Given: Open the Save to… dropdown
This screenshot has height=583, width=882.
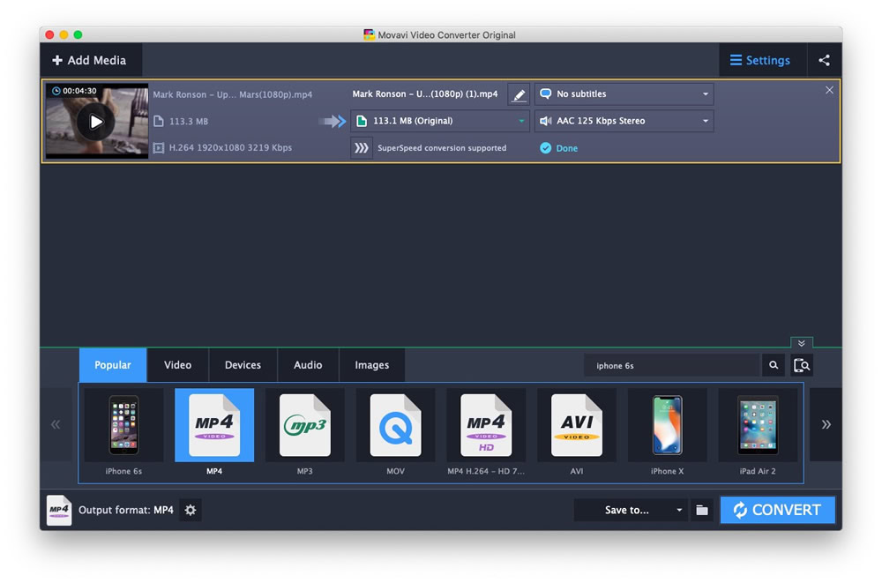Looking at the screenshot, I should [x=630, y=510].
